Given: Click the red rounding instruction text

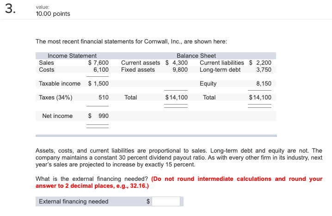Looking at the screenshot, I should (x=179, y=182).
